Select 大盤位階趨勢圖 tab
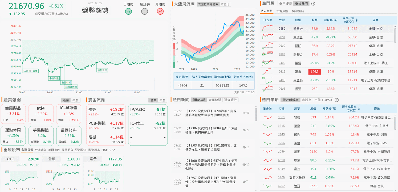The width and height of the screenshot is (398, 192). (208, 4)
